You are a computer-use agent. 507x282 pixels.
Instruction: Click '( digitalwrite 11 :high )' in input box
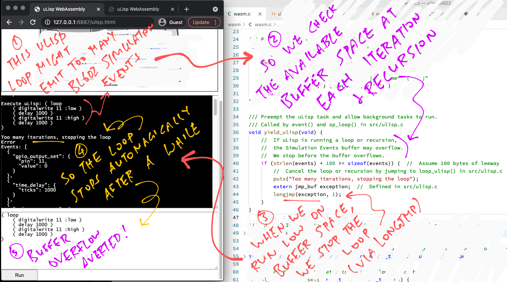[x=49, y=229]
